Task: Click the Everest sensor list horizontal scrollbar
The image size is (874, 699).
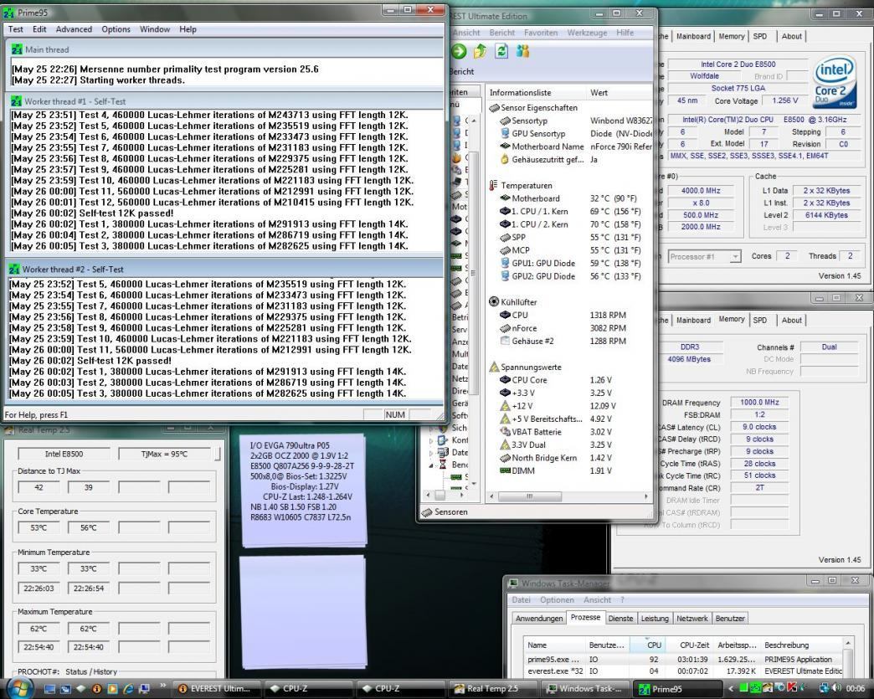Action: (x=568, y=496)
